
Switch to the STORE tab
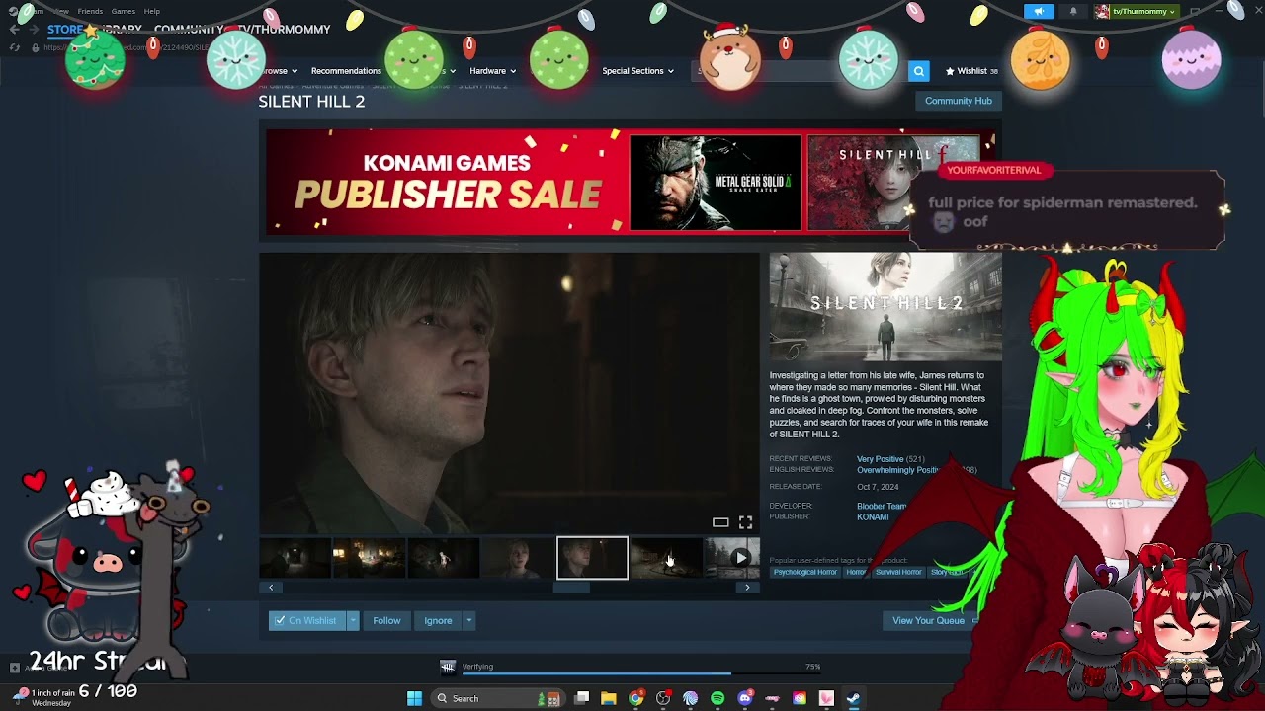65,30
